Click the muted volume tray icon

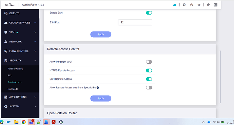pyautogui.click(x=218, y=122)
